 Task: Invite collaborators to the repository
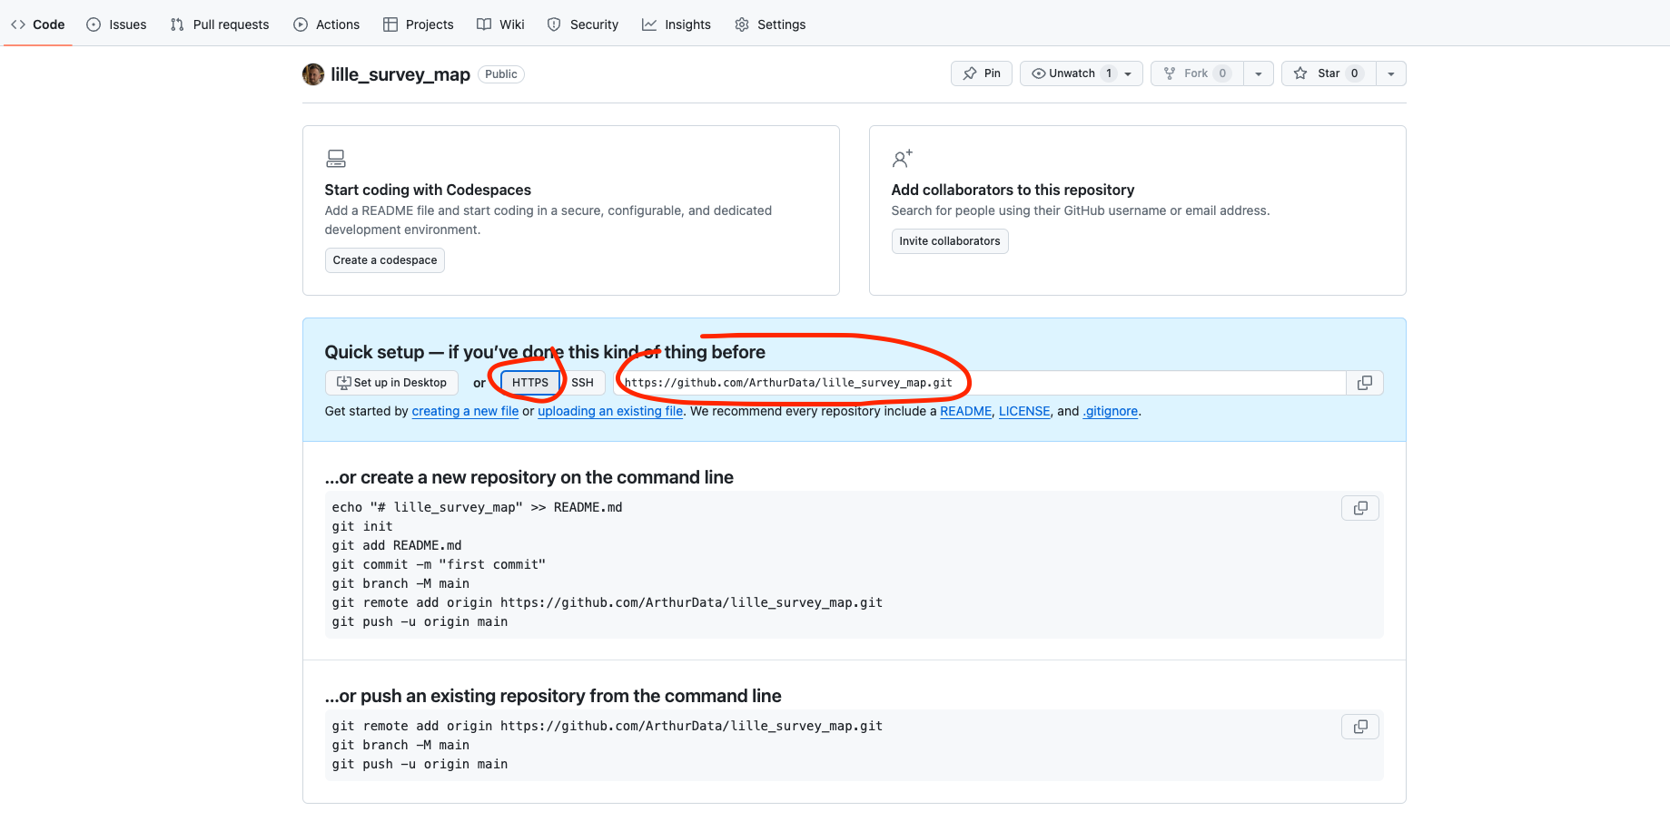pyautogui.click(x=950, y=241)
